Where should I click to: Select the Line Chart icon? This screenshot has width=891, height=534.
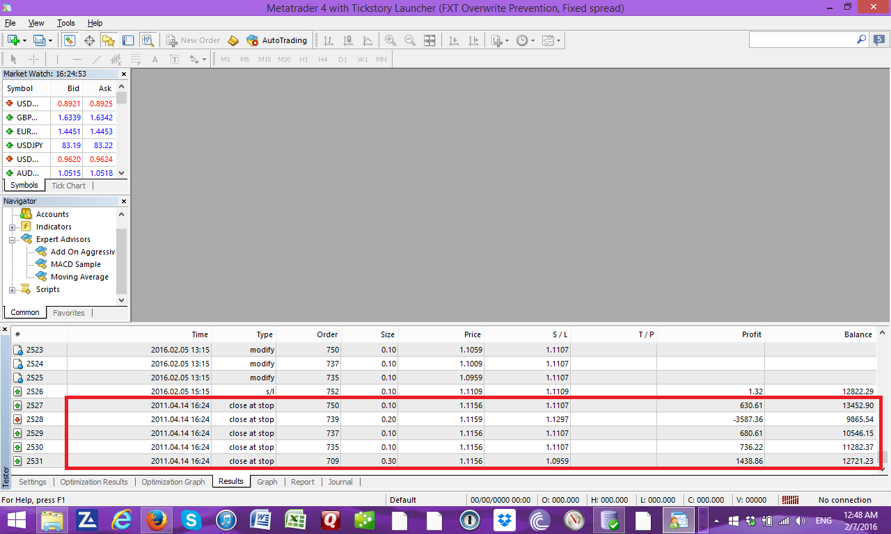click(x=368, y=40)
